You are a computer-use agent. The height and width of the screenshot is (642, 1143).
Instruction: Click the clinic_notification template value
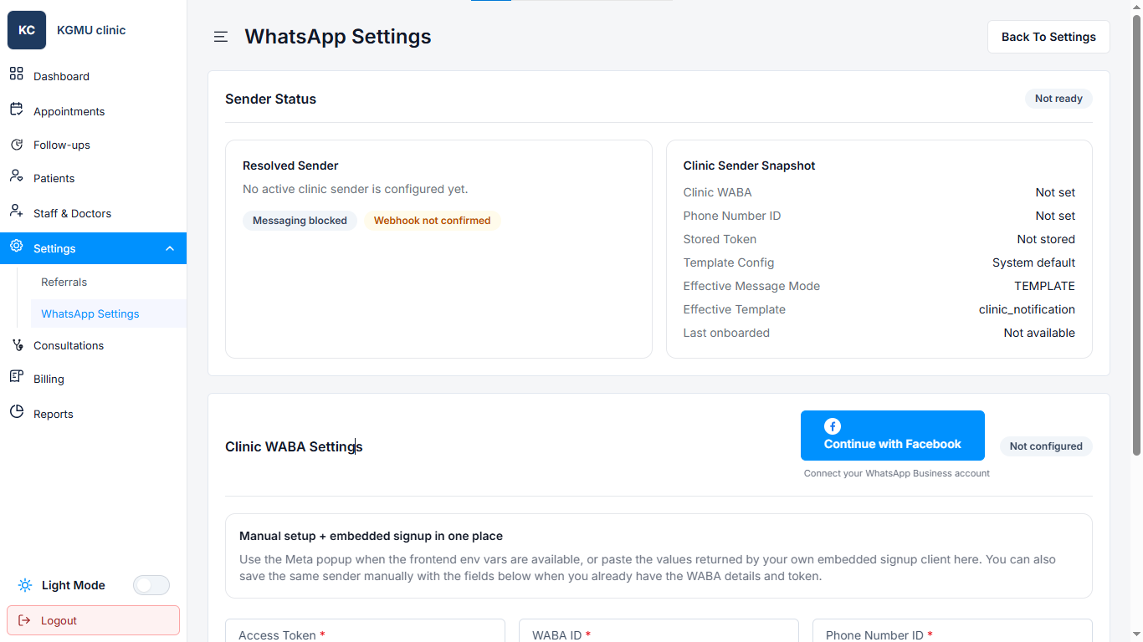point(1027,309)
